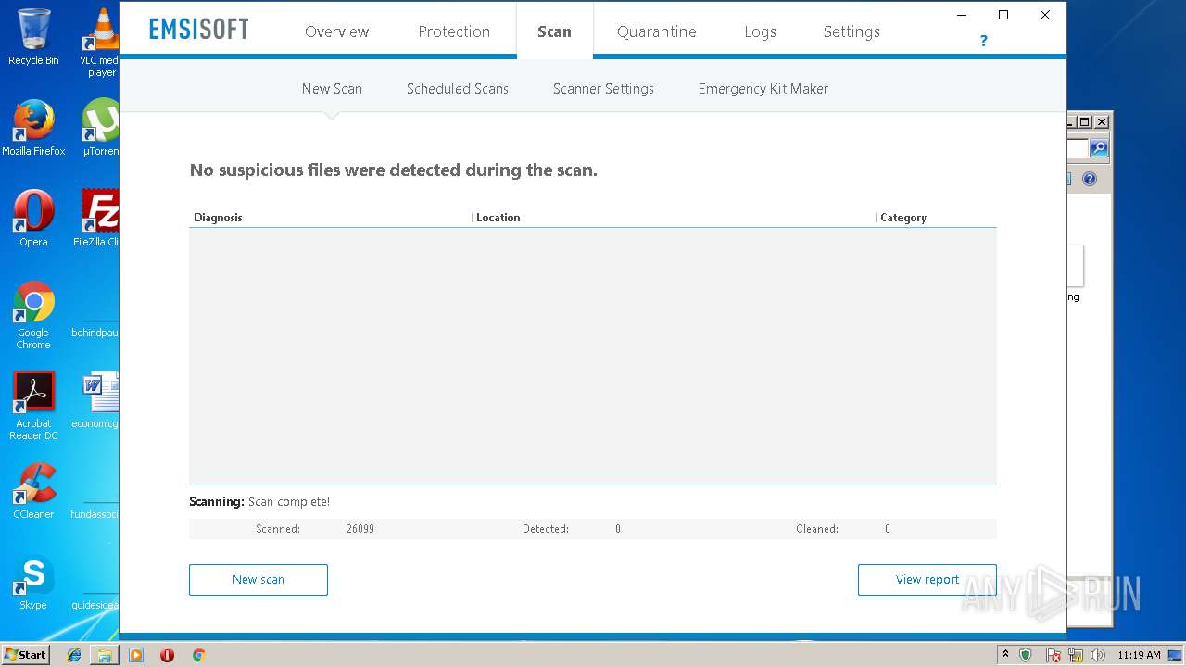Click 'No suspicious files were detected' heading

(x=393, y=170)
